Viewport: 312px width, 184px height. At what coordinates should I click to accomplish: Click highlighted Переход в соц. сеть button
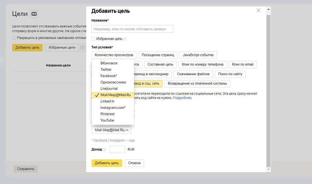pos(148,84)
